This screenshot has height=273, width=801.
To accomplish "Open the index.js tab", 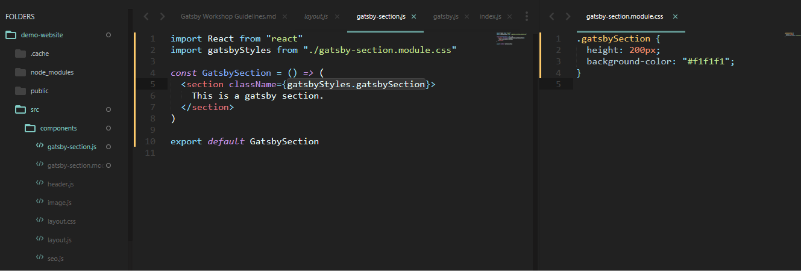I will [491, 16].
